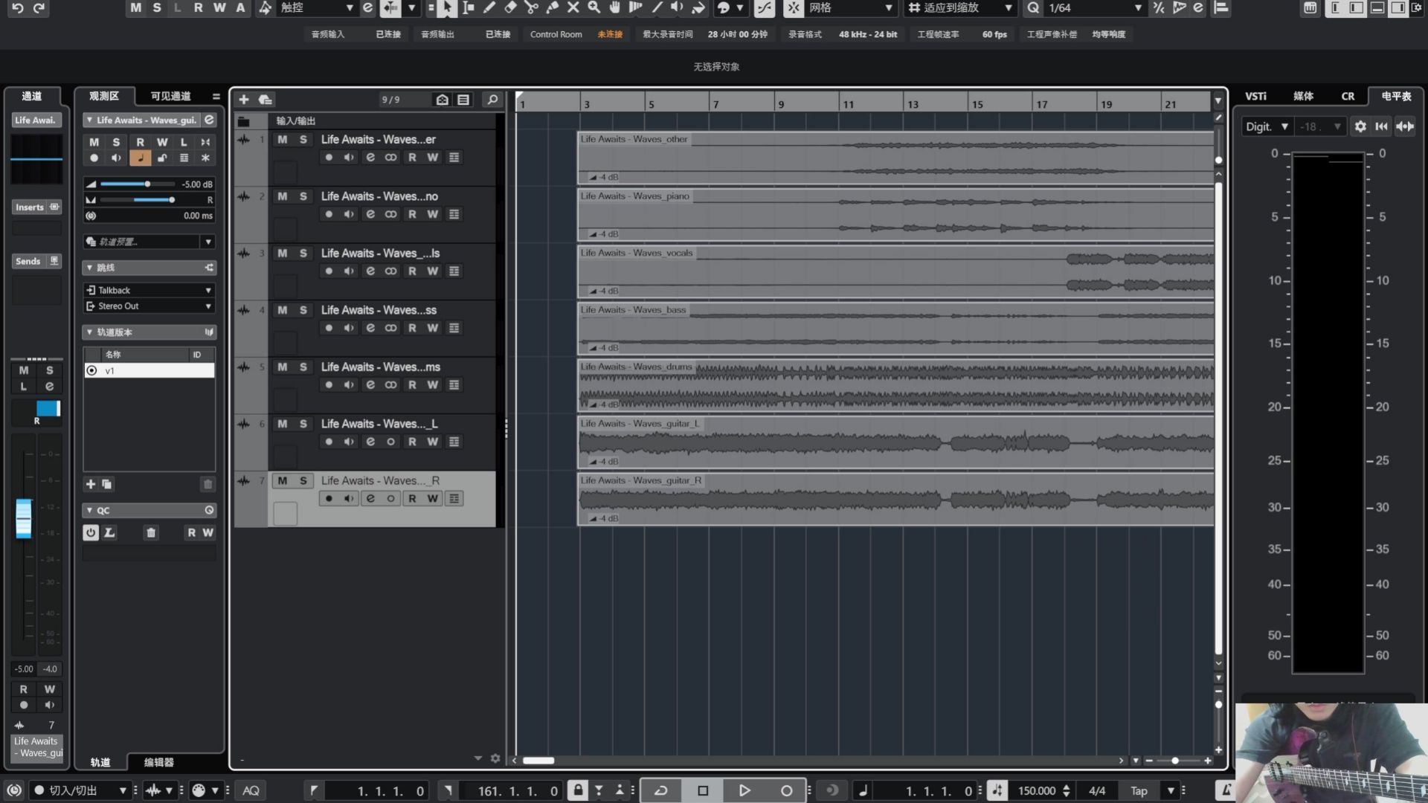Viewport: 1428px width, 803px height.
Task: Open the track search magnifier
Action: (x=492, y=100)
